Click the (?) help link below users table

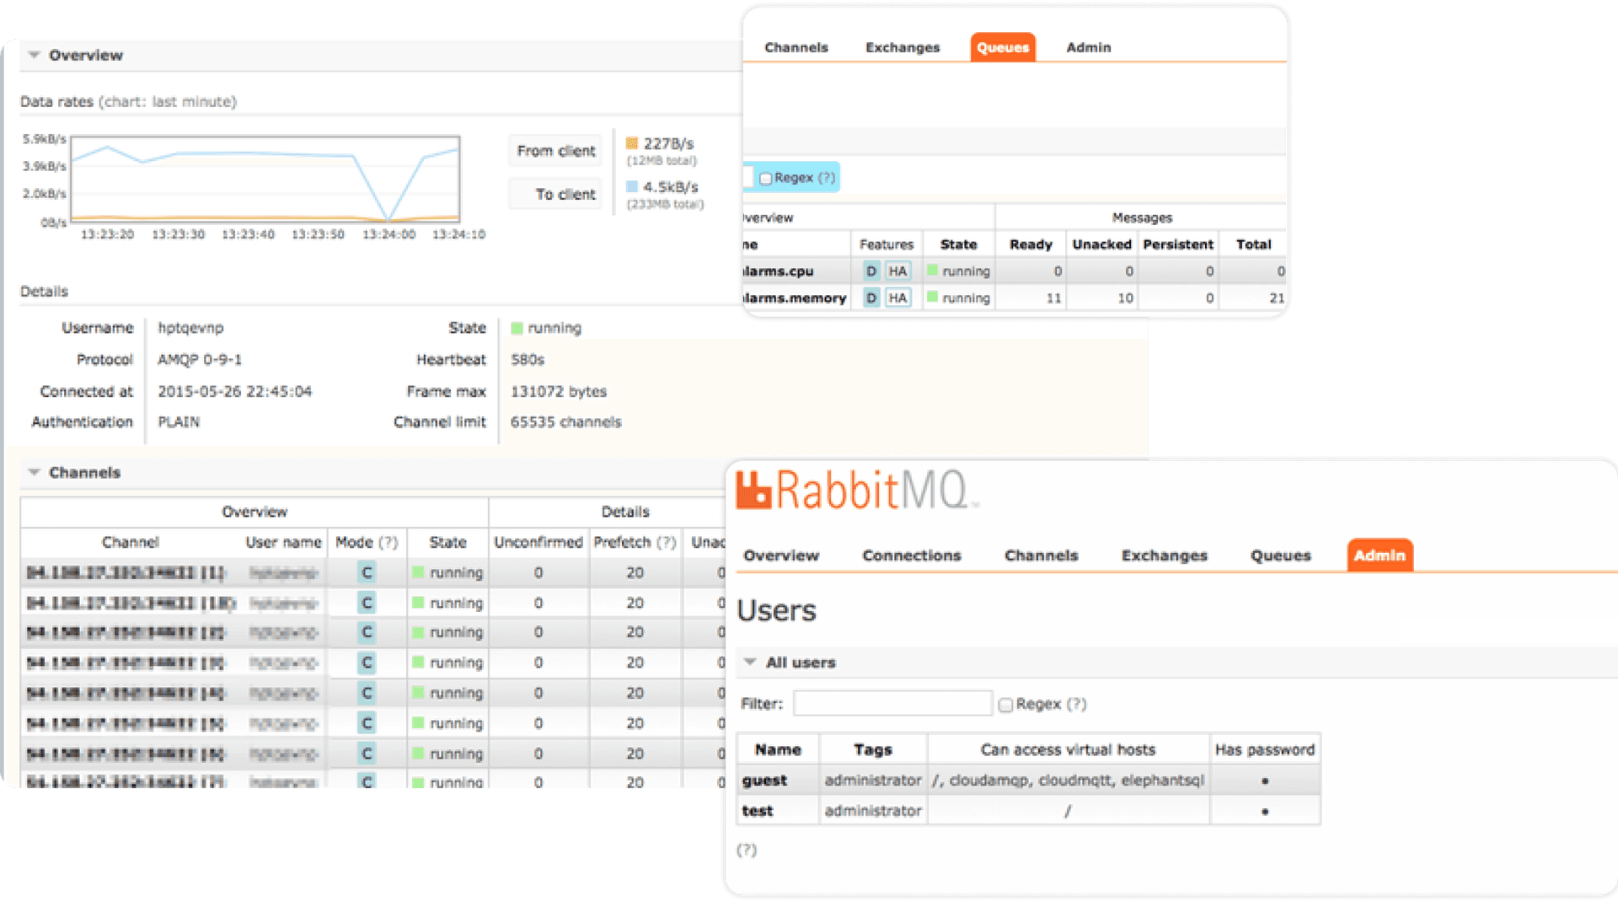(747, 850)
